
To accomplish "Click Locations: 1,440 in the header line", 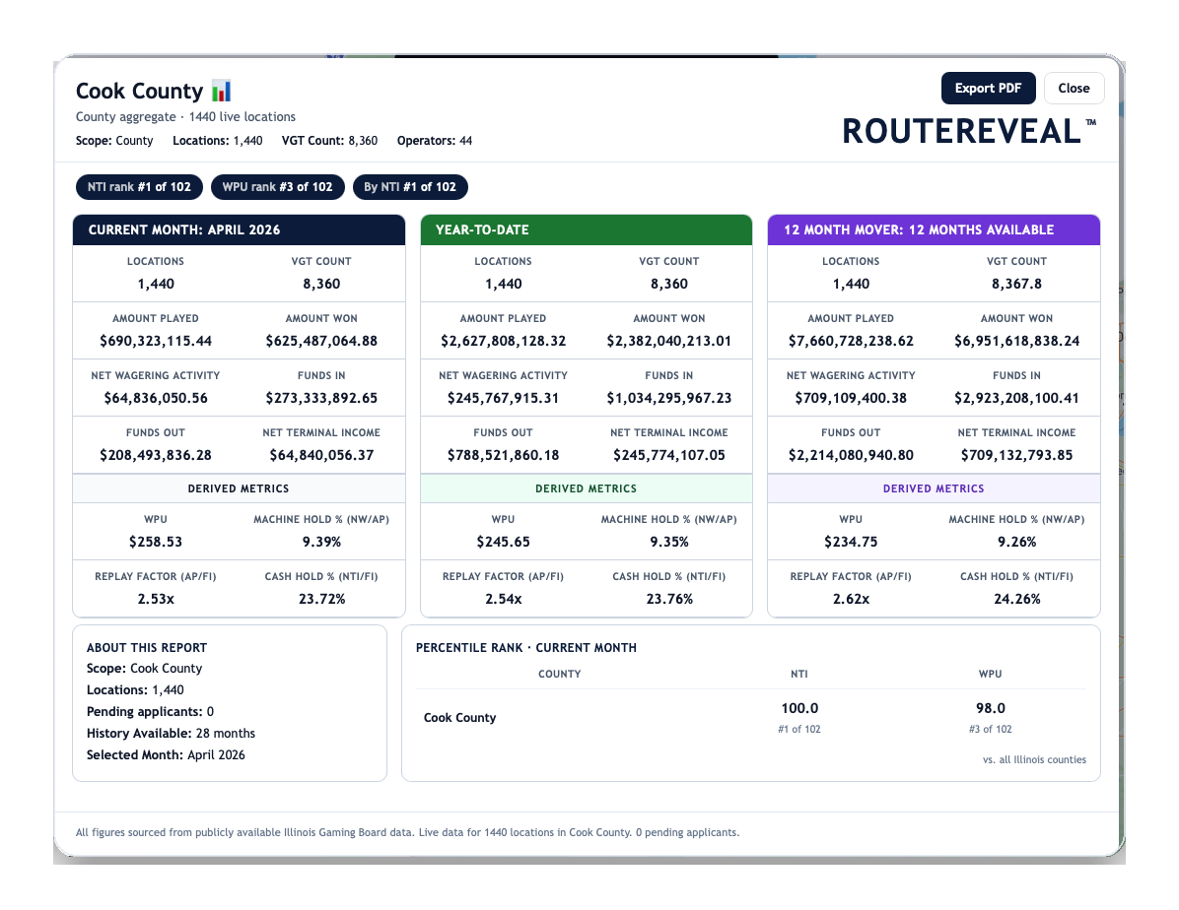I will 217,141.
